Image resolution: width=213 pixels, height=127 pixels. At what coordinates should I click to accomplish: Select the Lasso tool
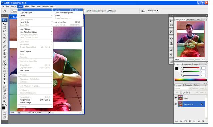(4, 31)
